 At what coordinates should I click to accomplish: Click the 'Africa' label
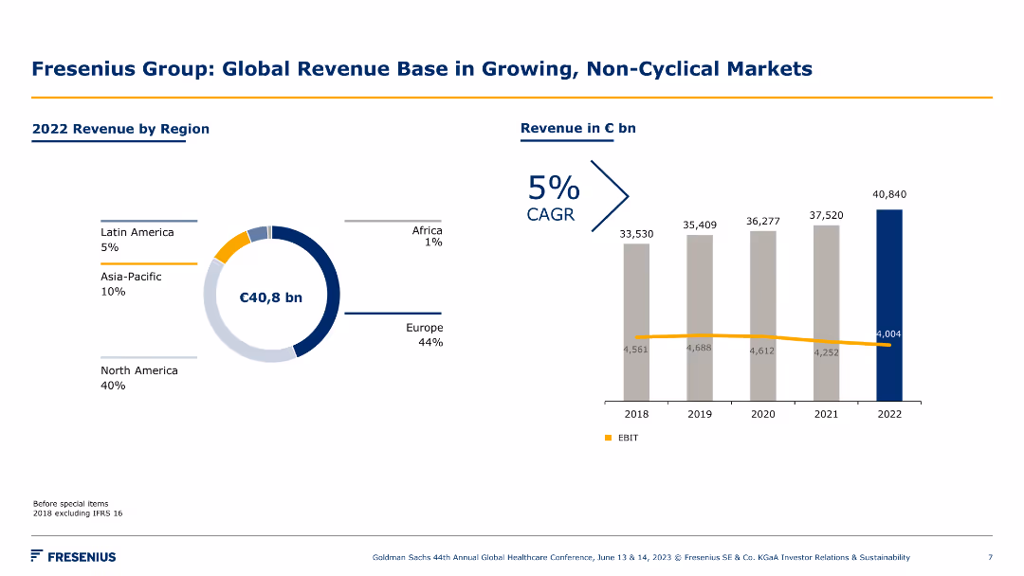[x=427, y=230]
